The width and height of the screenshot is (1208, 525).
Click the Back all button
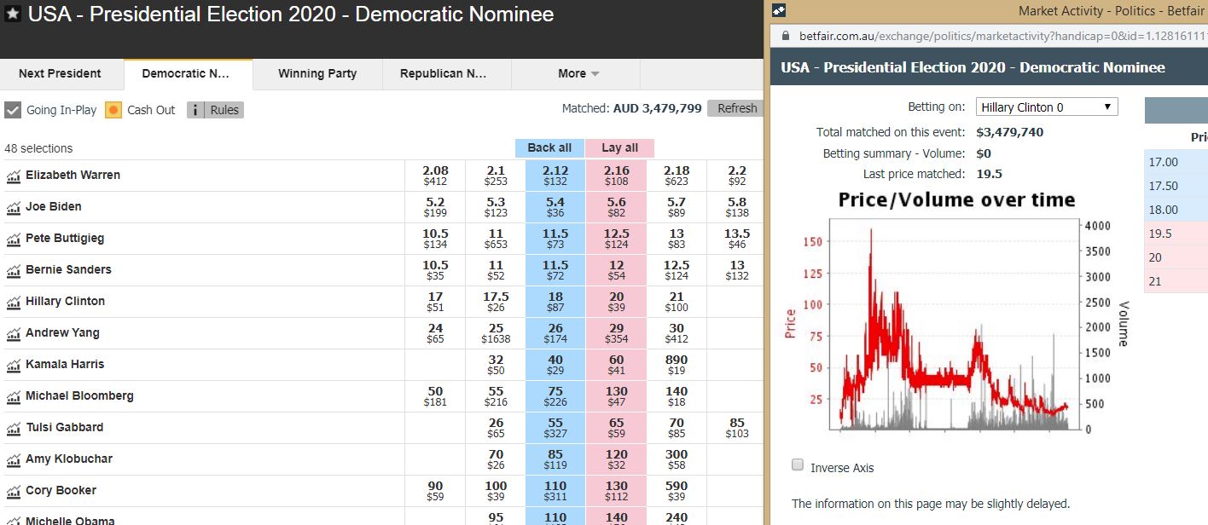tap(549, 148)
